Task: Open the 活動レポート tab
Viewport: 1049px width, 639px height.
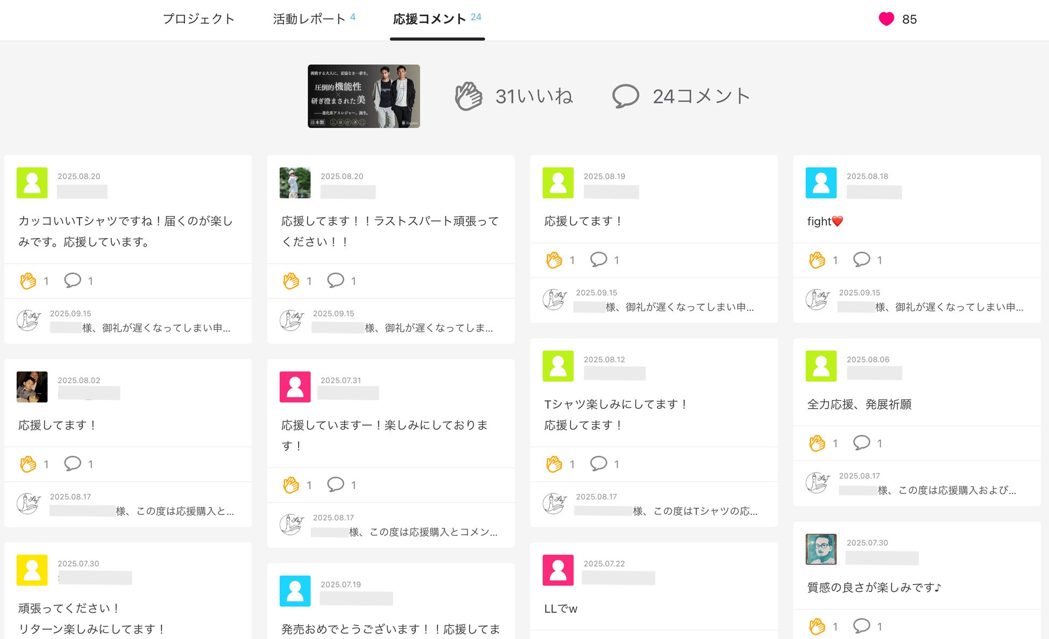Action: pyautogui.click(x=309, y=19)
